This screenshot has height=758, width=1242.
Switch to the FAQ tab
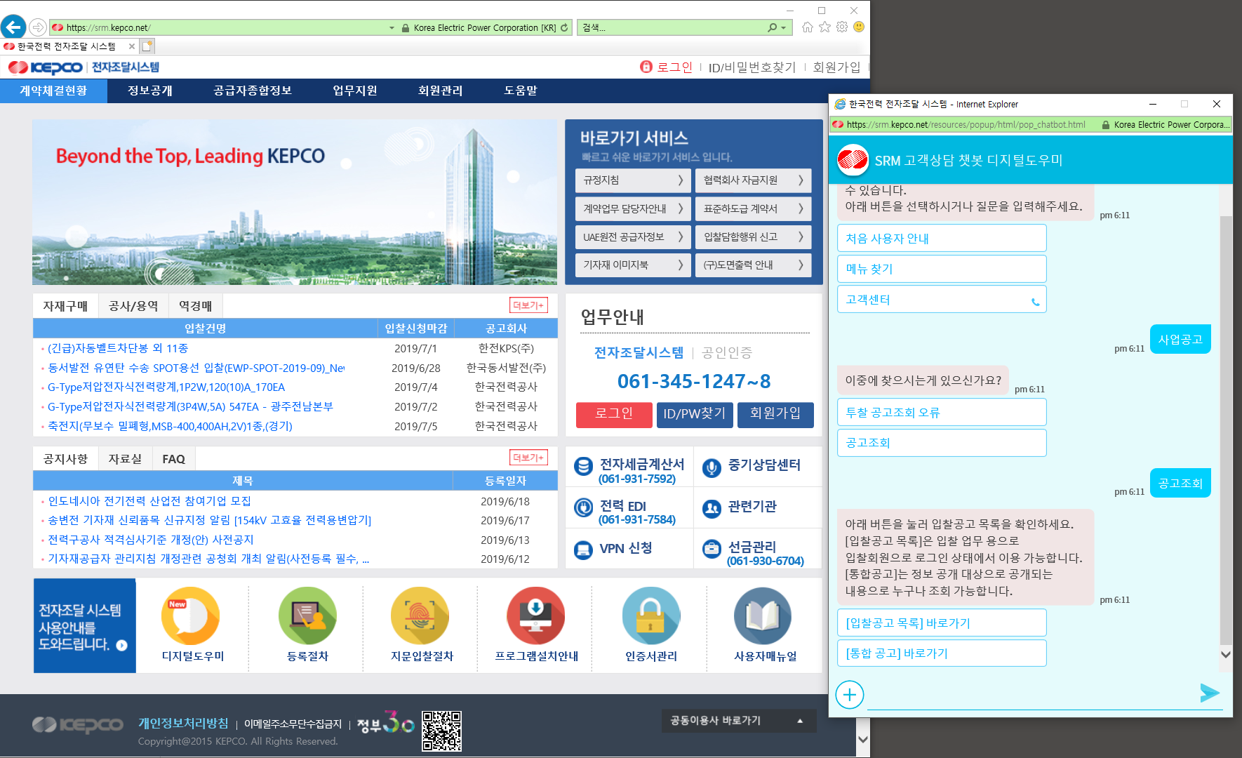(x=173, y=459)
